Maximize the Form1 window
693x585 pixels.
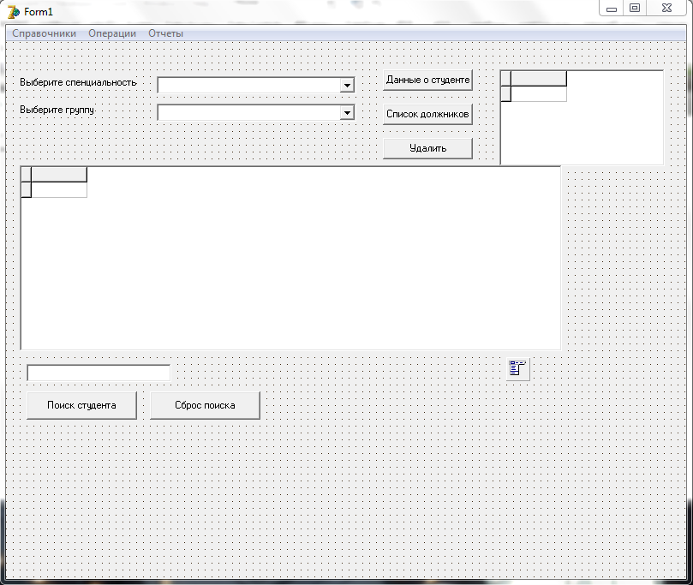(x=635, y=9)
